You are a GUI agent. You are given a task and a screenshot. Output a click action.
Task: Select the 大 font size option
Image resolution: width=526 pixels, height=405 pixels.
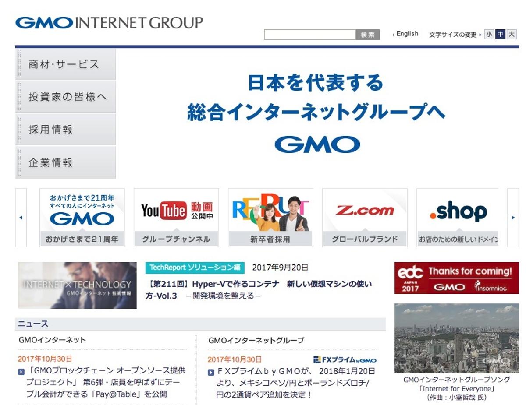511,34
